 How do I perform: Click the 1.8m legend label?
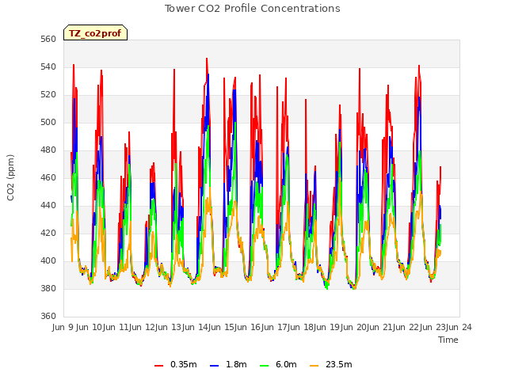pos(236,364)
